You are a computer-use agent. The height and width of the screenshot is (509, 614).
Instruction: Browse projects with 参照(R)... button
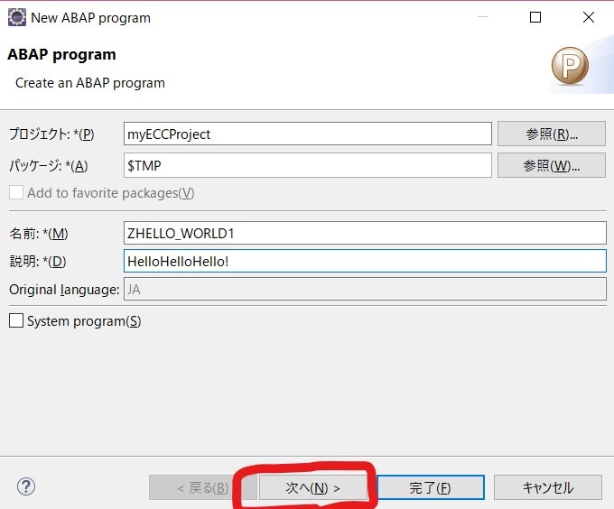552,134
